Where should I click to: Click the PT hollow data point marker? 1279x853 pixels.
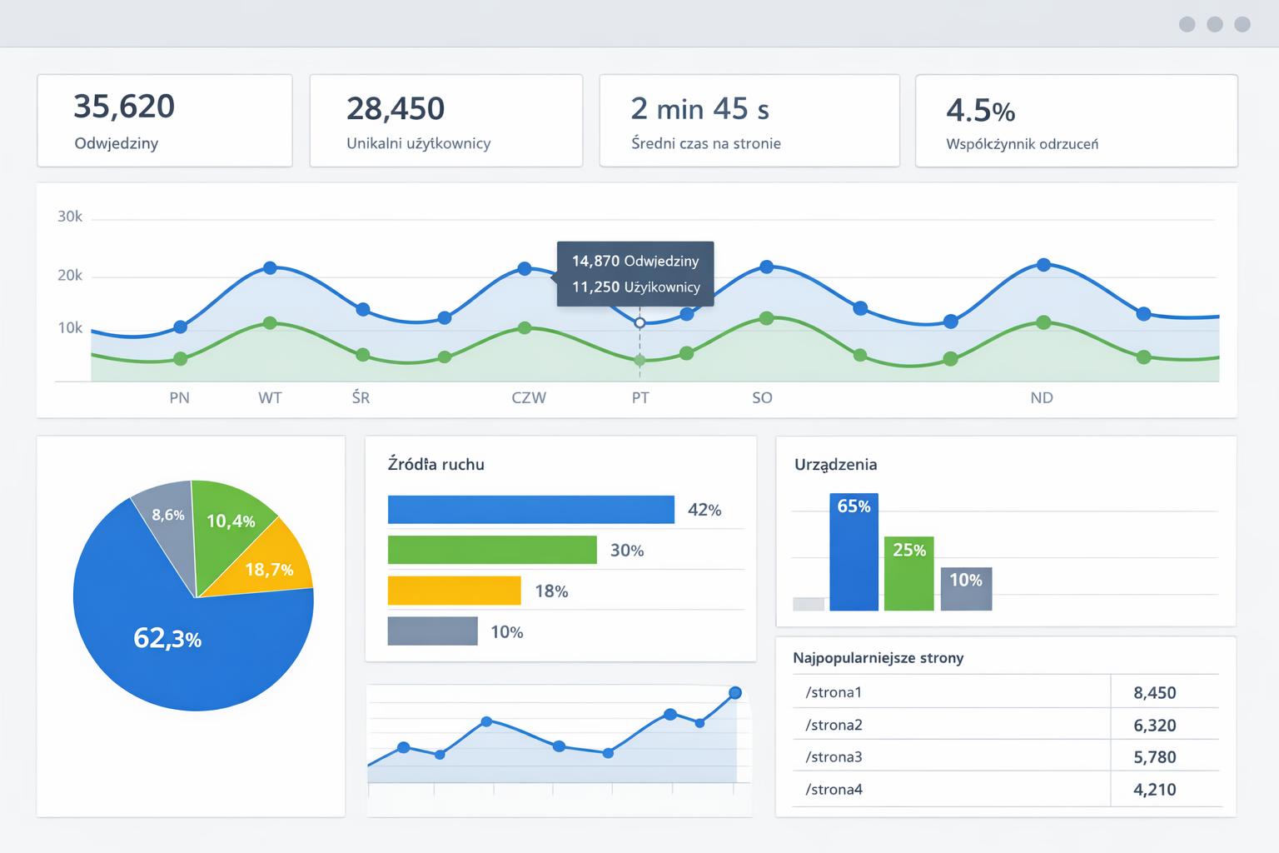click(x=639, y=322)
